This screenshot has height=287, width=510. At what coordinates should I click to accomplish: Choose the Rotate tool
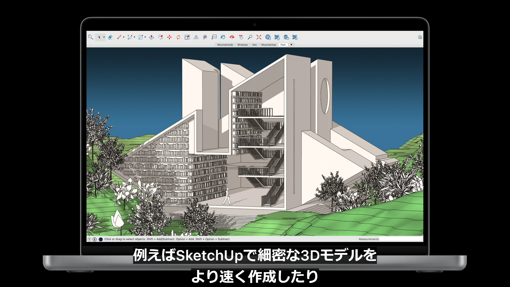point(178,37)
